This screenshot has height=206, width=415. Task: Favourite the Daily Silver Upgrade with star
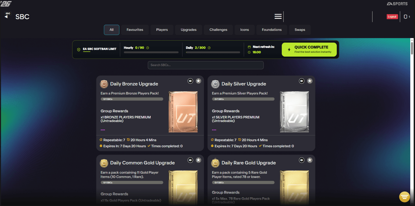click(x=310, y=81)
